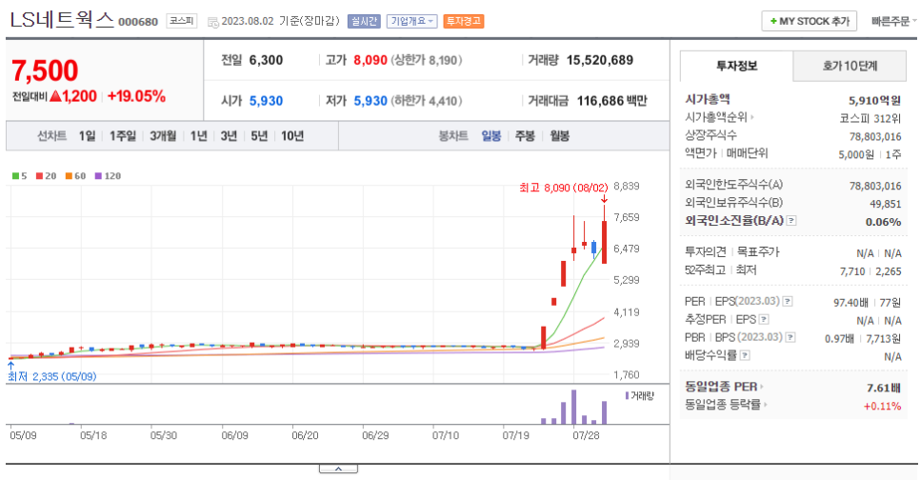
Task: Click help icon next to BPS (2023.03)
Action: pos(790,337)
